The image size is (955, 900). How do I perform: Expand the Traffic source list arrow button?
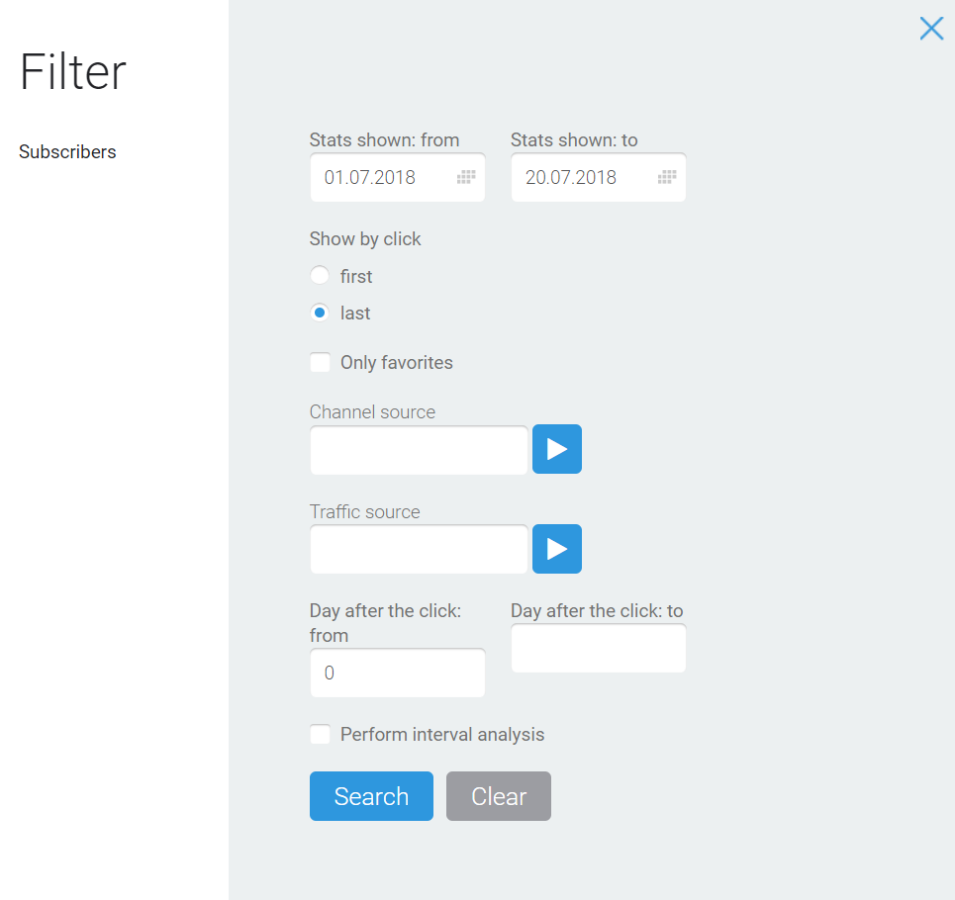coord(557,549)
